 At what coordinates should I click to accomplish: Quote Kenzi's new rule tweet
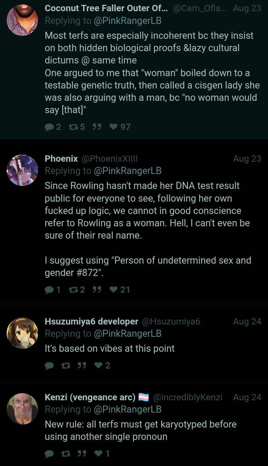[82, 454]
